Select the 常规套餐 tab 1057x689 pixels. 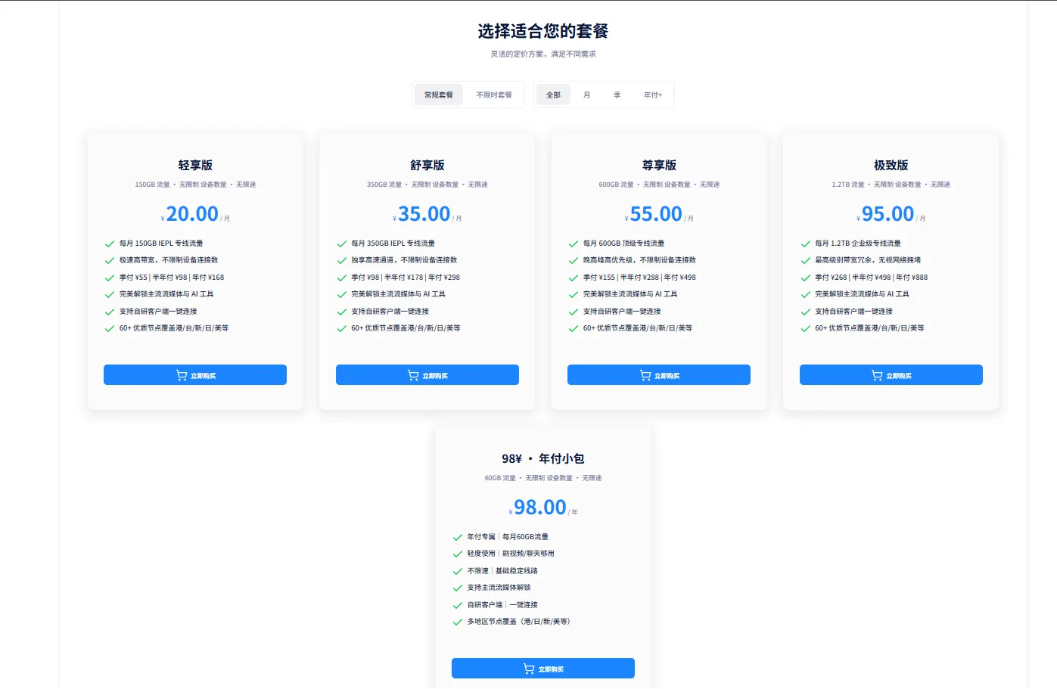438,95
